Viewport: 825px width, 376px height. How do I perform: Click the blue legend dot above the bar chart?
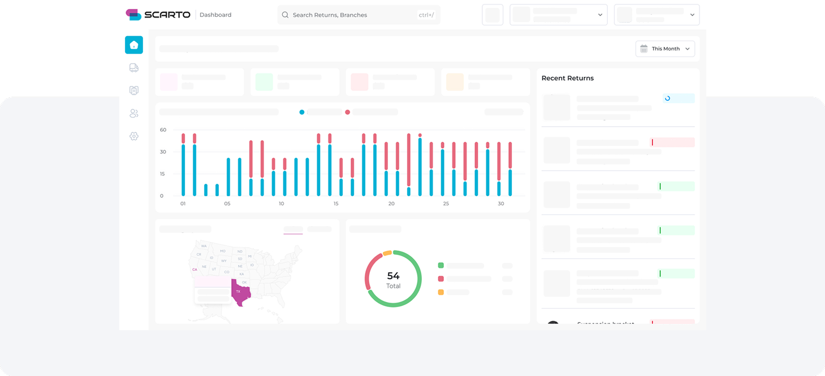[x=302, y=112]
